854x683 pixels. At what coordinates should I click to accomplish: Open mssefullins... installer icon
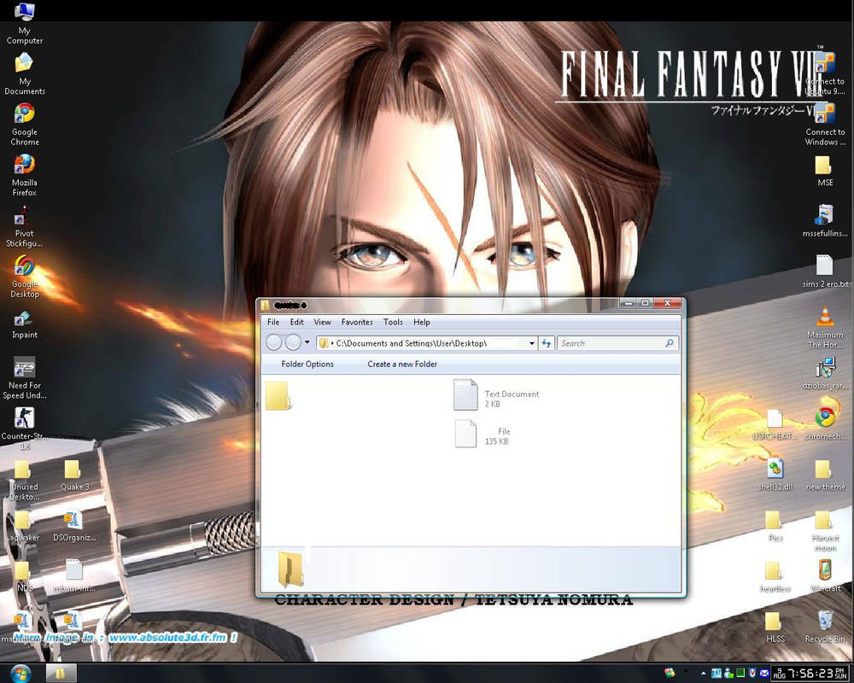tap(825, 220)
